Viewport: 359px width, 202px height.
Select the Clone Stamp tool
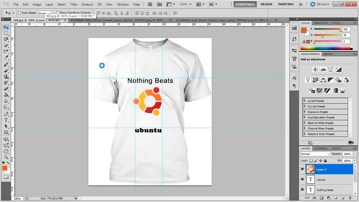[x=6, y=76]
